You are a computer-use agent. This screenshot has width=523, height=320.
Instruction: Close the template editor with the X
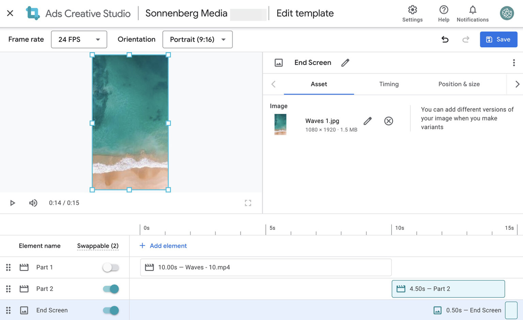click(10, 13)
